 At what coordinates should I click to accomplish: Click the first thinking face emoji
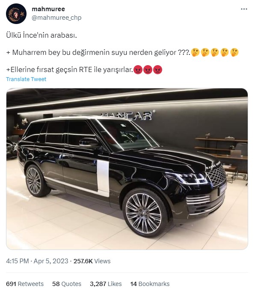click(x=196, y=52)
